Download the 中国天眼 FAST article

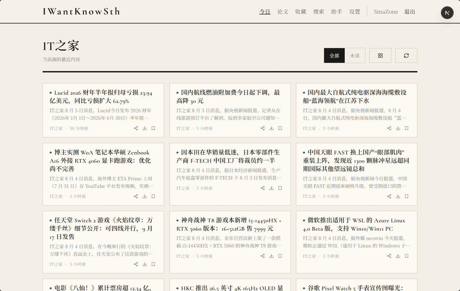point(398,196)
